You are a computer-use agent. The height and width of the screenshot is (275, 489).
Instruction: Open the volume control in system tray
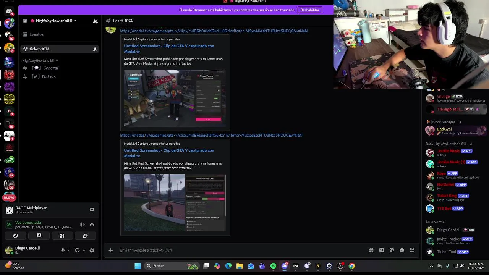(x=462, y=266)
